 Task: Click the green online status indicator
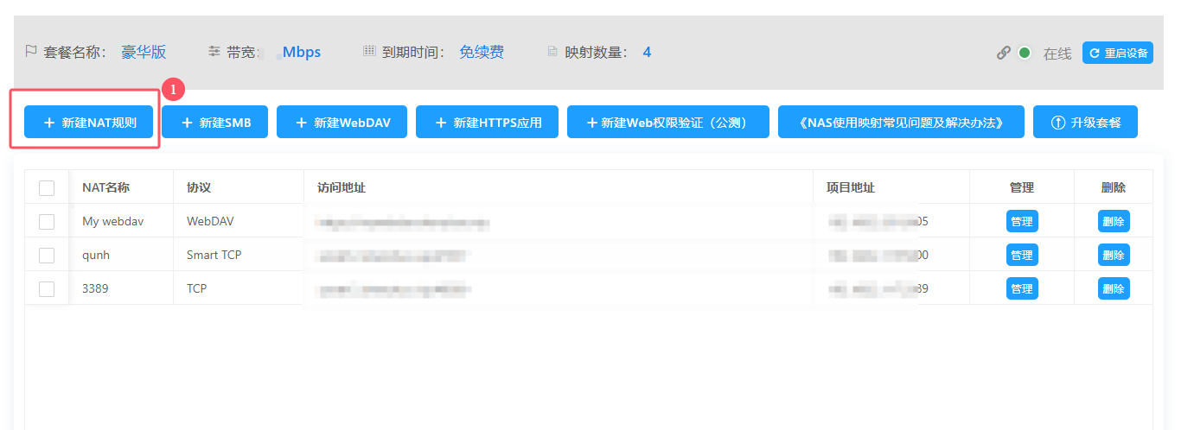(x=1025, y=53)
